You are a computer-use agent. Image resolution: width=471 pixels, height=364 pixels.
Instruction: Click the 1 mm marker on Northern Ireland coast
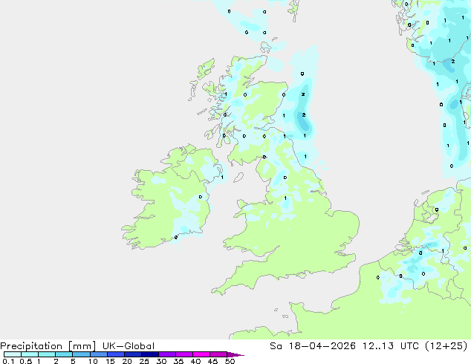[x=222, y=178]
